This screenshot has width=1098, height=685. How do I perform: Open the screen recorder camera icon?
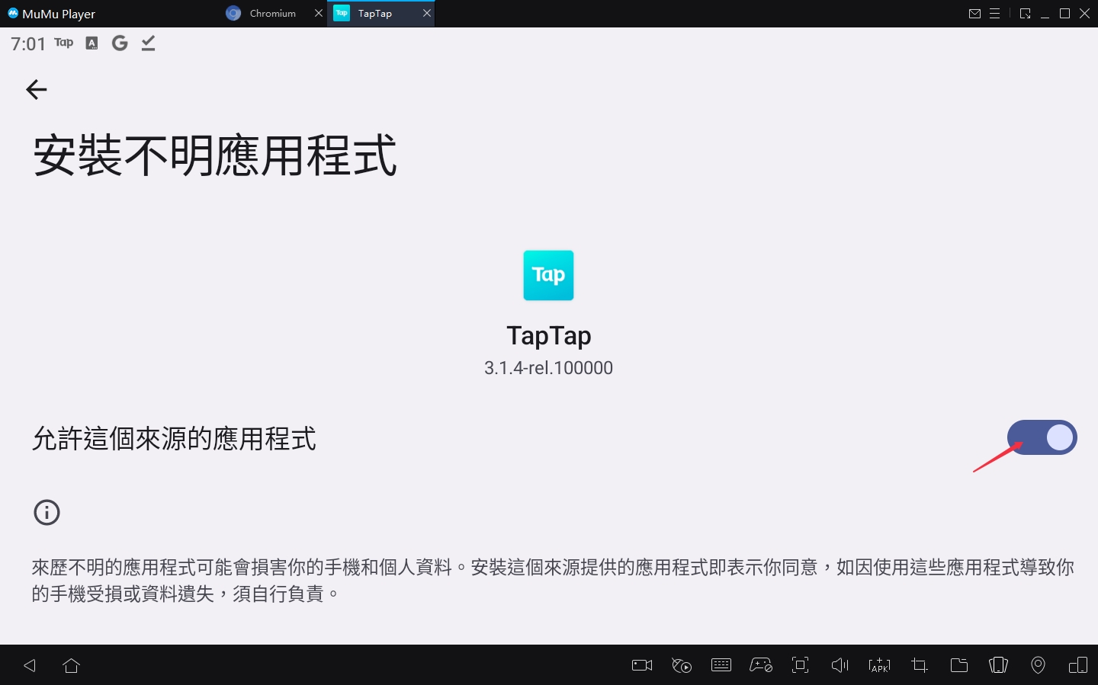tap(642, 665)
